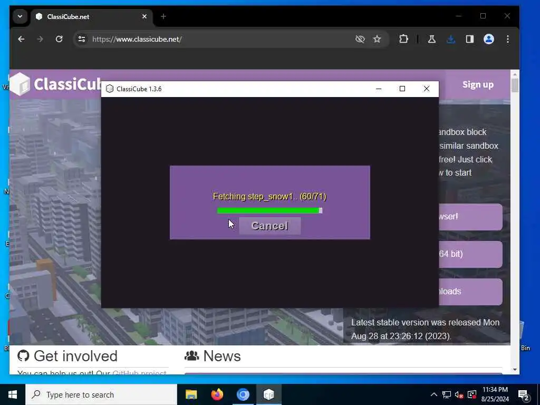Click the ClassiCube 1.3.6 window icon

[x=110, y=89]
